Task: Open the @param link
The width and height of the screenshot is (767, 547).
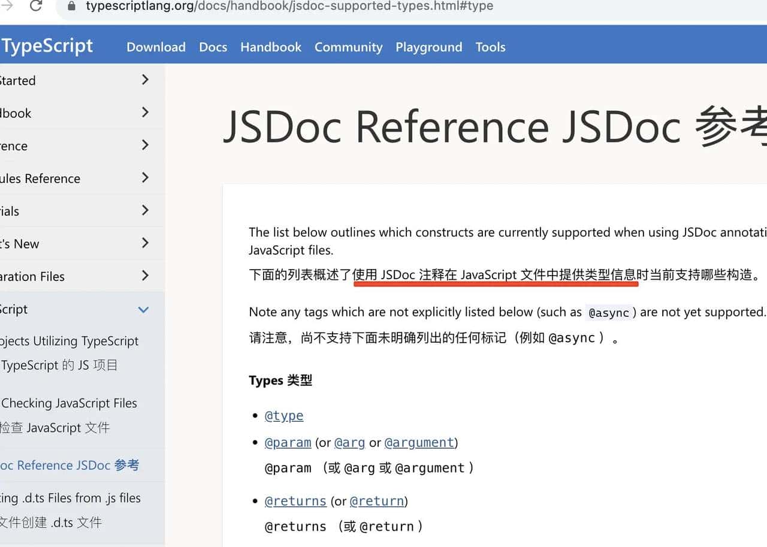Action: click(x=288, y=442)
